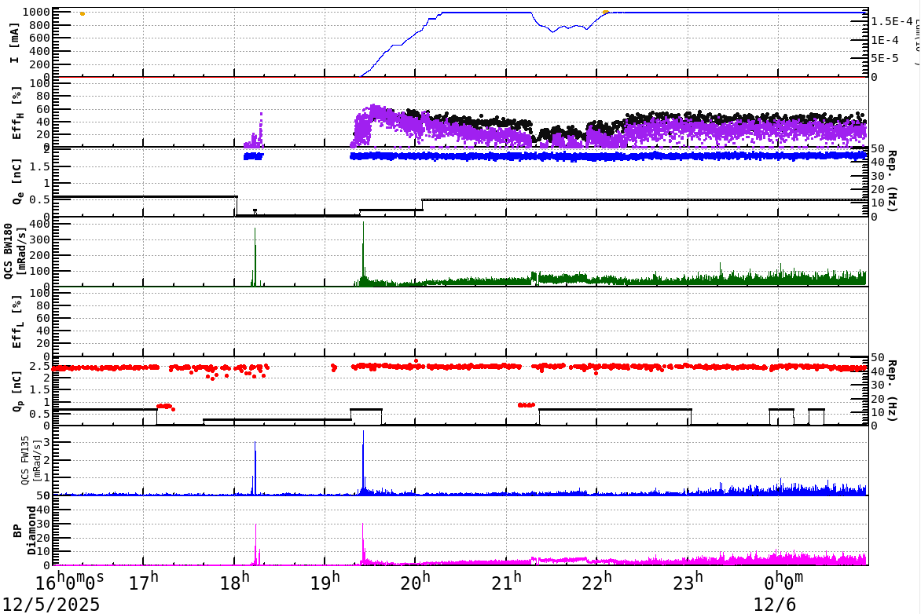Select the Q_e [nC] axis label

(x=17, y=181)
